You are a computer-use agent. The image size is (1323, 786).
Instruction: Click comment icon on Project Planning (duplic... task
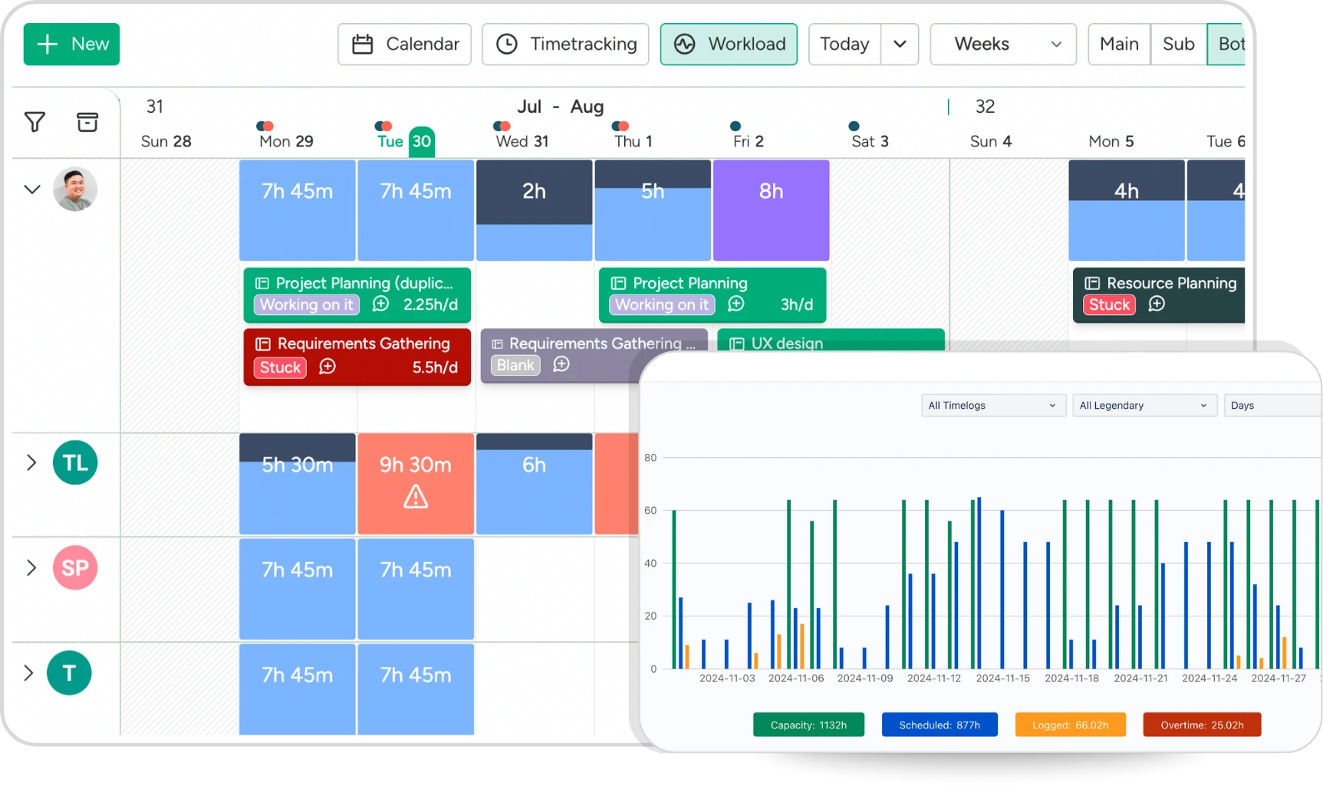coord(380,304)
